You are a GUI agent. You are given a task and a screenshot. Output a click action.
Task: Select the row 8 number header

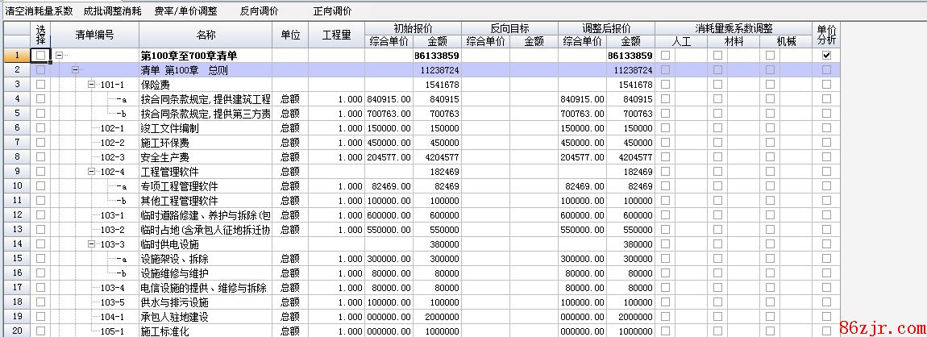coord(17,157)
